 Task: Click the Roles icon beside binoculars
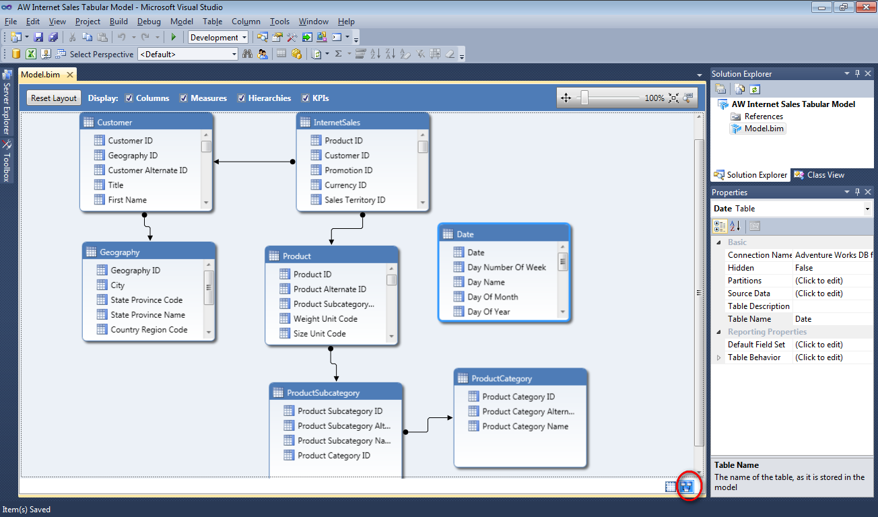coord(263,54)
